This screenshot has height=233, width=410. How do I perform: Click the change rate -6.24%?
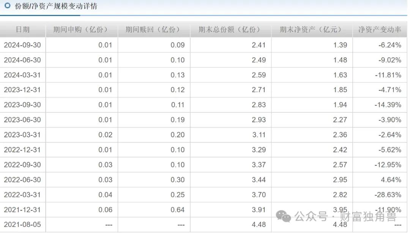[389, 45]
